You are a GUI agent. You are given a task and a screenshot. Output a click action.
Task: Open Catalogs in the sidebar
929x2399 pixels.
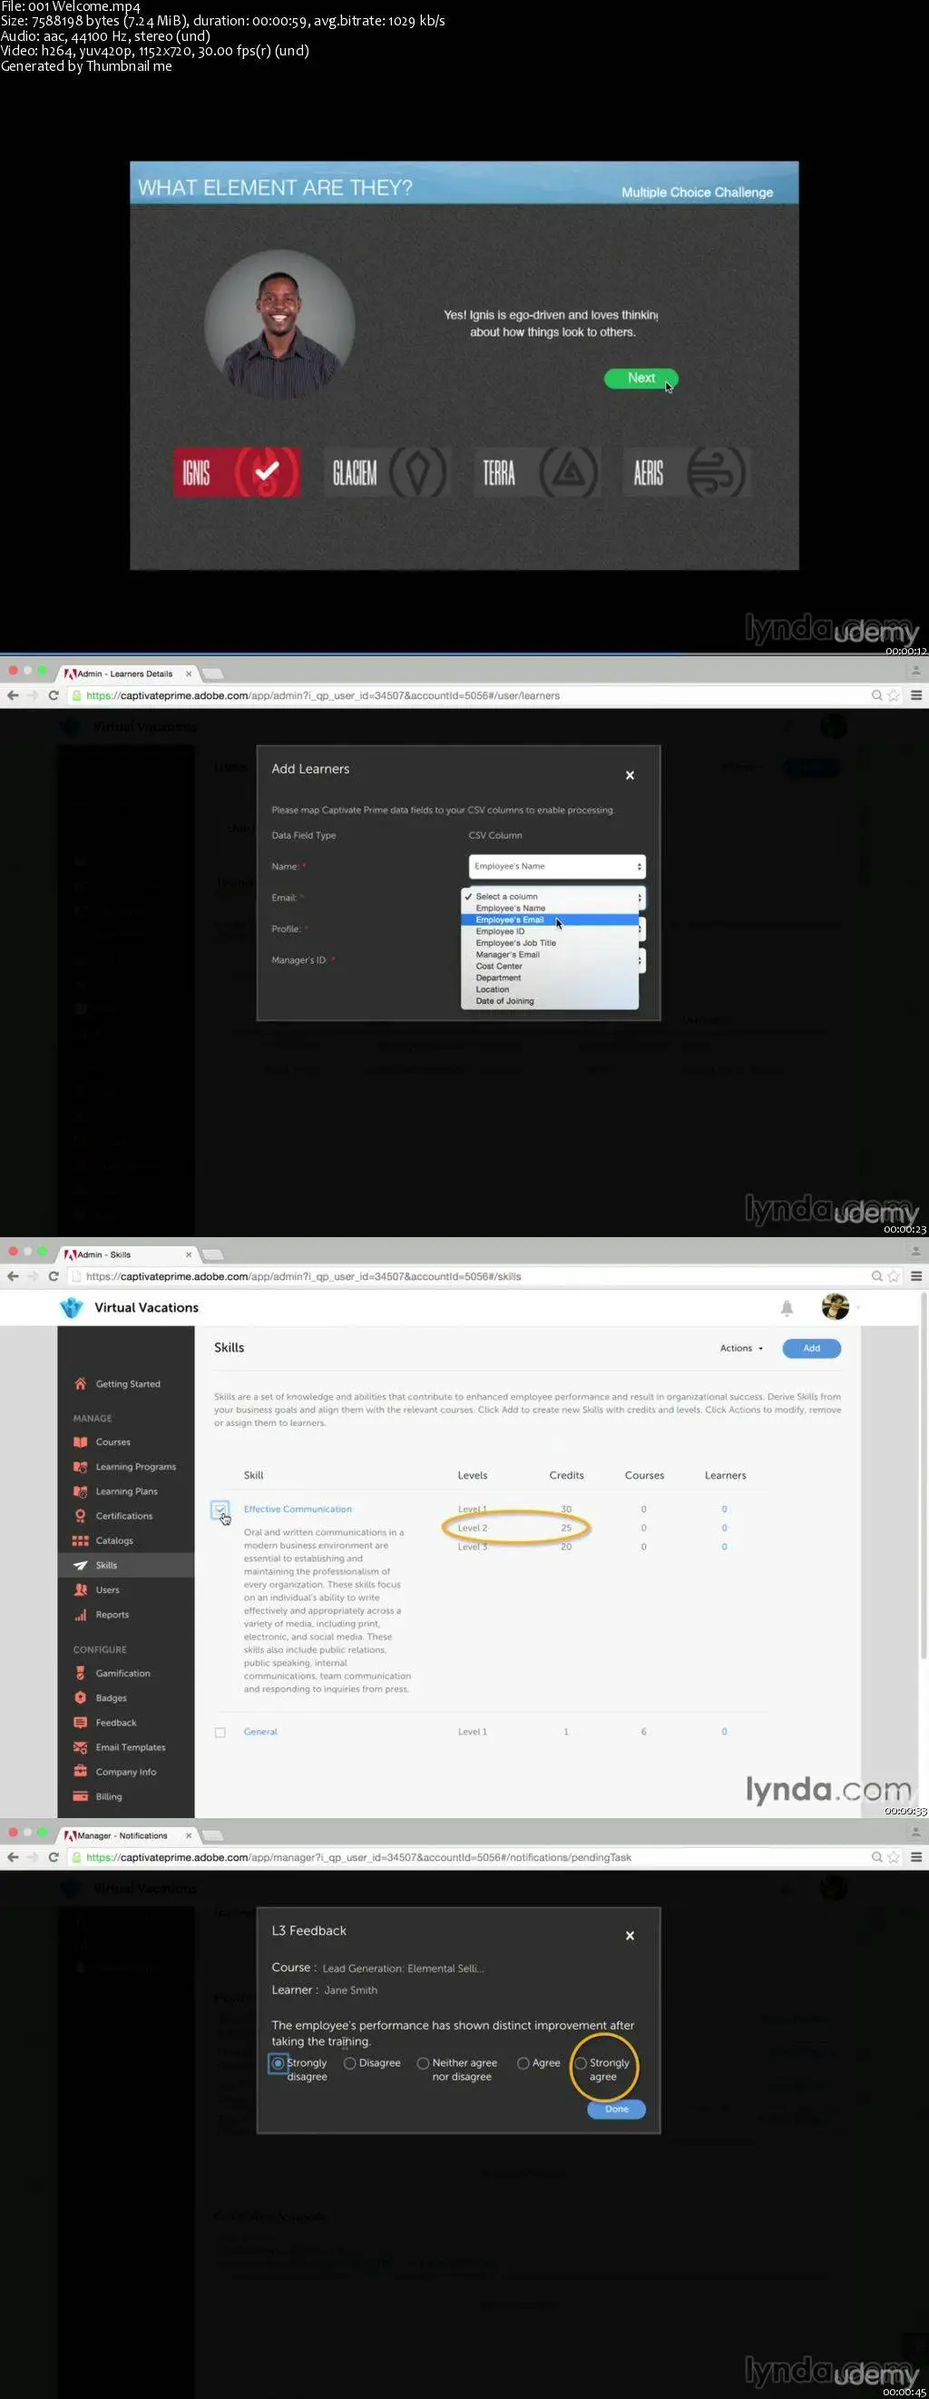(x=127, y=1540)
